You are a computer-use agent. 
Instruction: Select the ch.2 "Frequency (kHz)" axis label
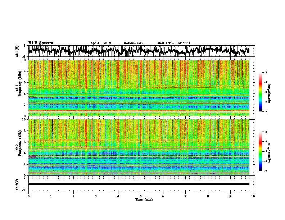(x=20, y=143)
